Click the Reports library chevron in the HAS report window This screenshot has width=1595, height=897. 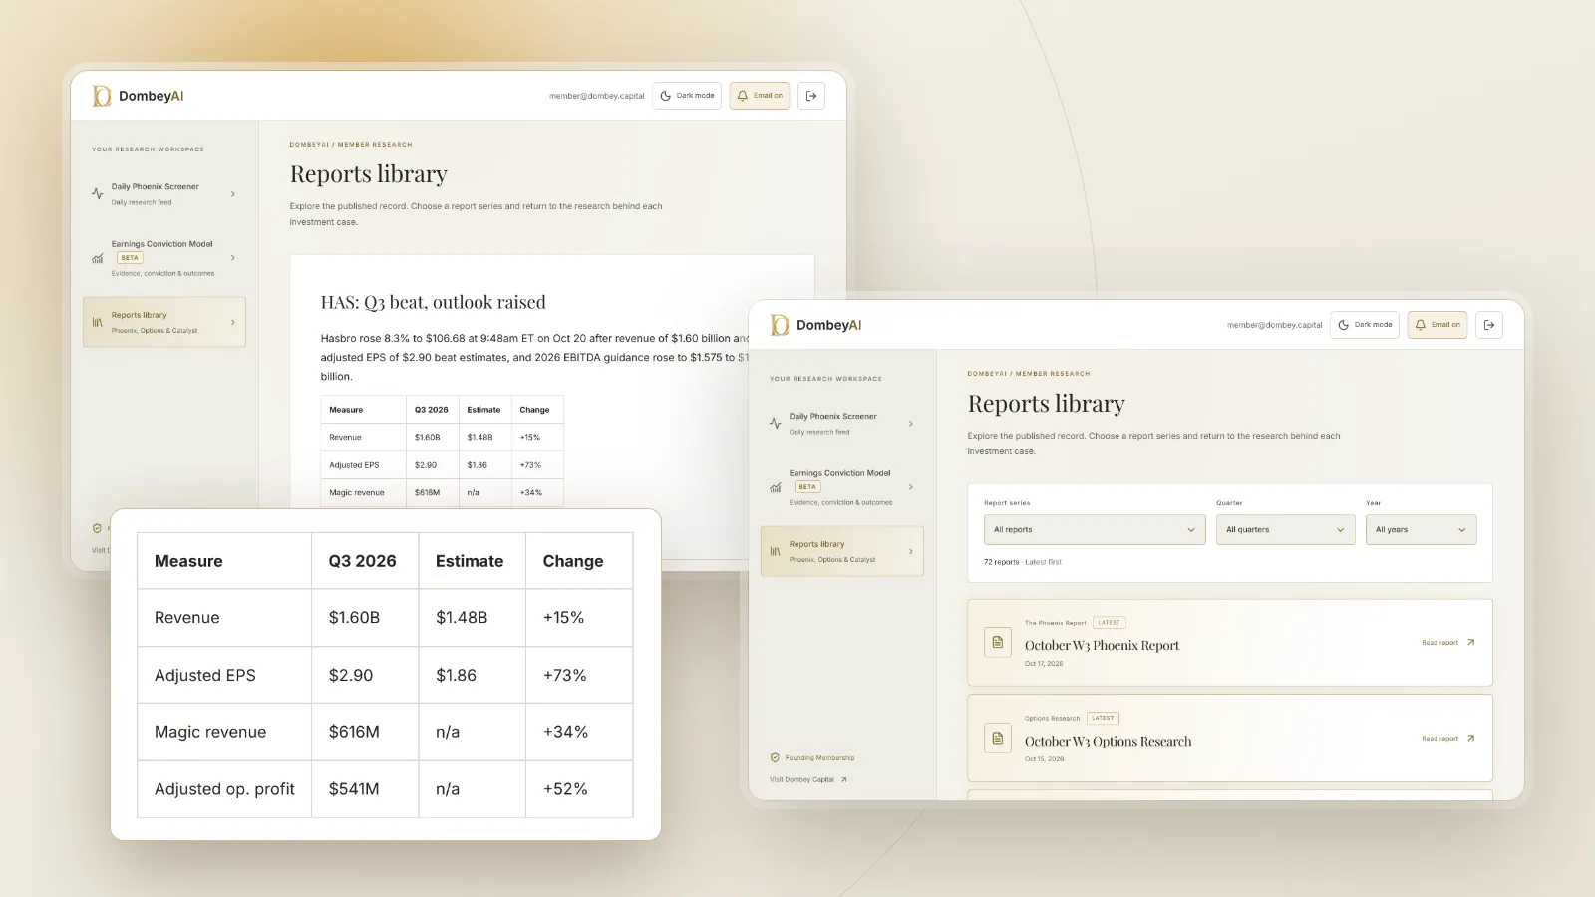pos(233,322)
